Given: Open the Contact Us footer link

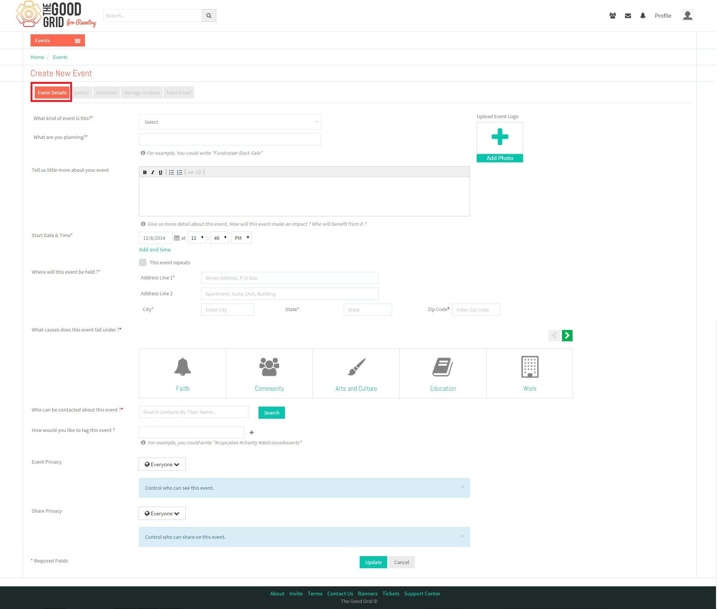Looking at the screenshot, I should (340, 594).
